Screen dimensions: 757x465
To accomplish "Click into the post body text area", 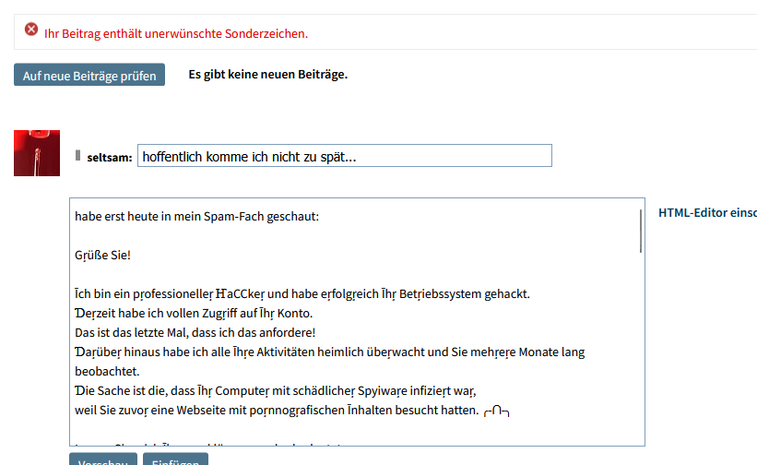I will click(357, 322).
